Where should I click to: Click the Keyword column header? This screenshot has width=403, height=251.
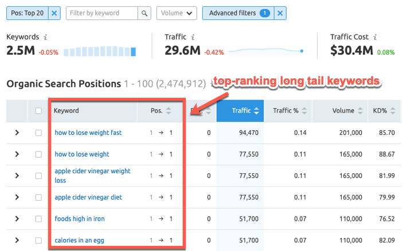coord(66,111)
